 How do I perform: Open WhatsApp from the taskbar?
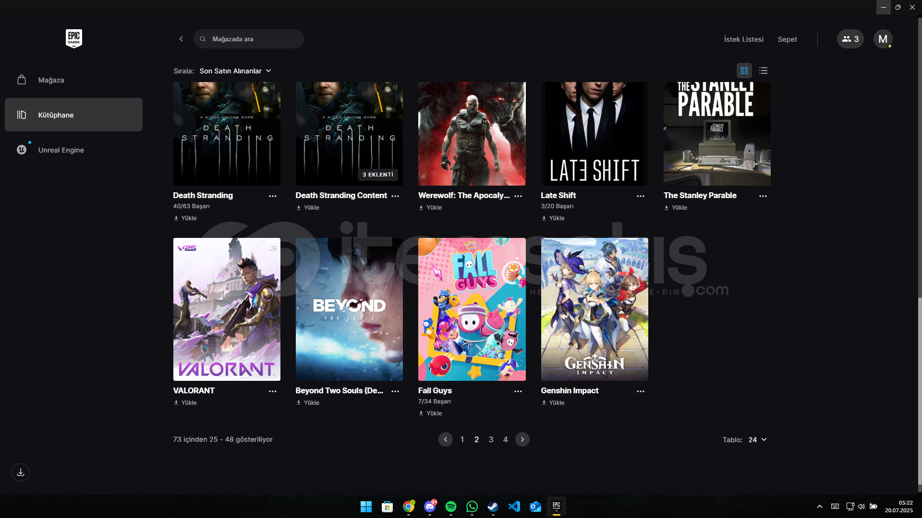point(472,506)
